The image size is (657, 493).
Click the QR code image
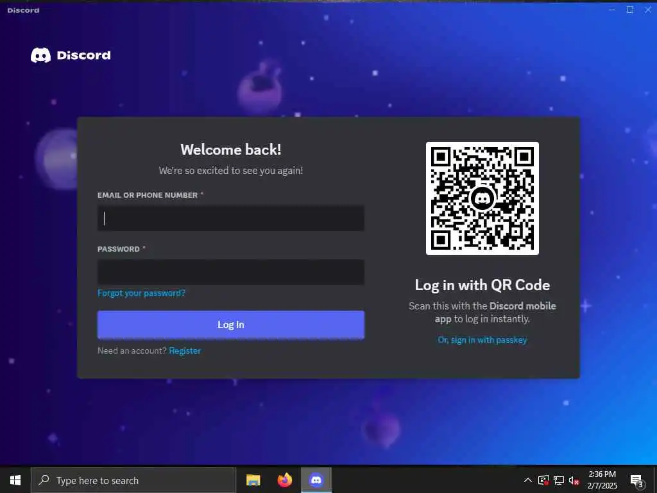(x=482, y=198)
